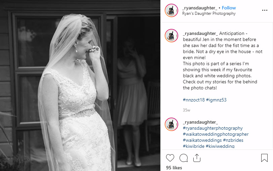Open the _ryansdaughter_ username in the caption
This screenshot has height=171, width=273.
200,33
